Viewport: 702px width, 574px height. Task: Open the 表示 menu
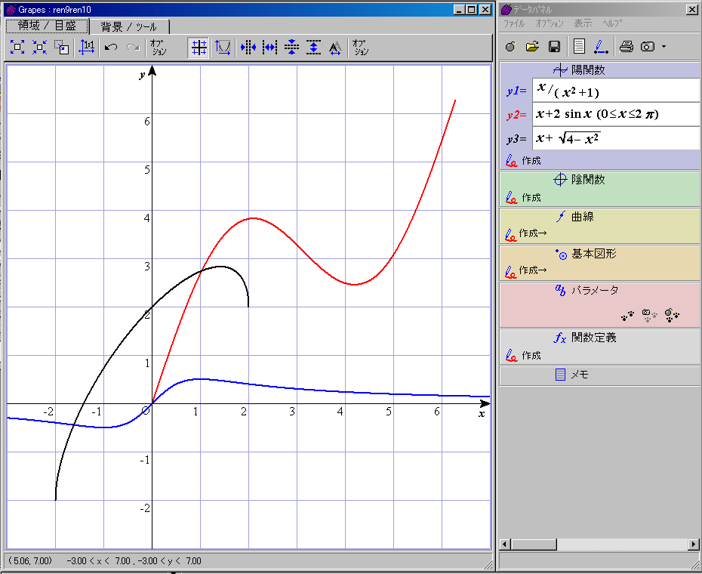(583, 23)
